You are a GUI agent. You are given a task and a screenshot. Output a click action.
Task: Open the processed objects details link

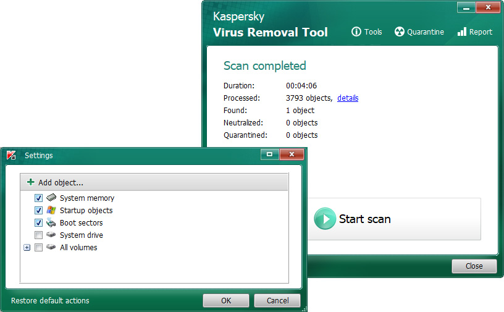pos(348,98)
